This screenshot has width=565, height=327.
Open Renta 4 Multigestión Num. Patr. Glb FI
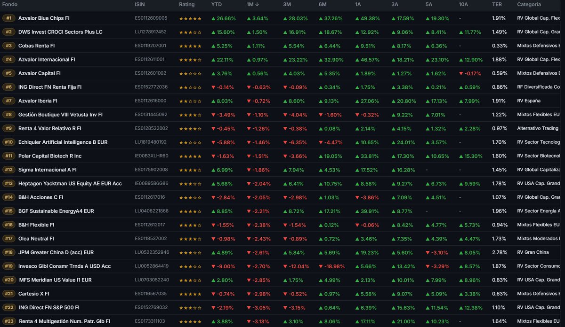(x=65, y=321)
